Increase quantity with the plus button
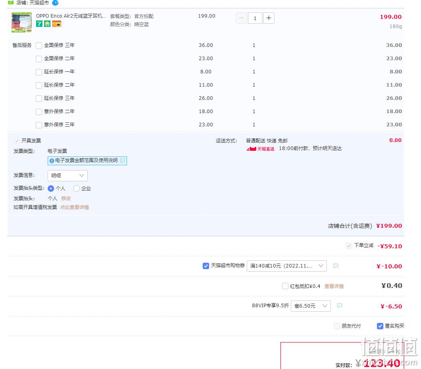Image resolution: width=421 pixels, height=369 pixels. pyautogui.click(x=269, y=18)
